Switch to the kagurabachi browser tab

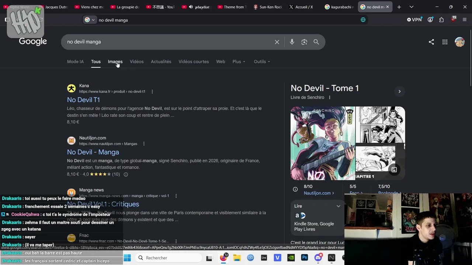click(x=339, y=7)
